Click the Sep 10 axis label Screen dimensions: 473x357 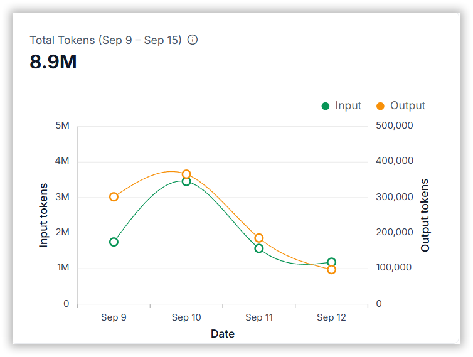click(x=186, y=317)
